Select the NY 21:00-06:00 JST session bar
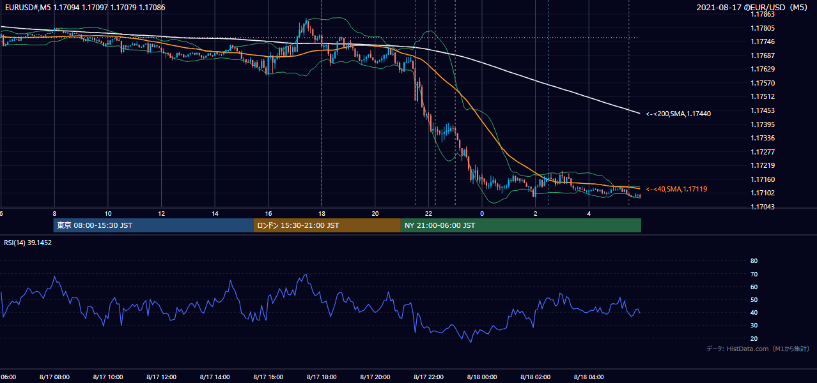The image size is (817, 383). [x=521, y=225]
